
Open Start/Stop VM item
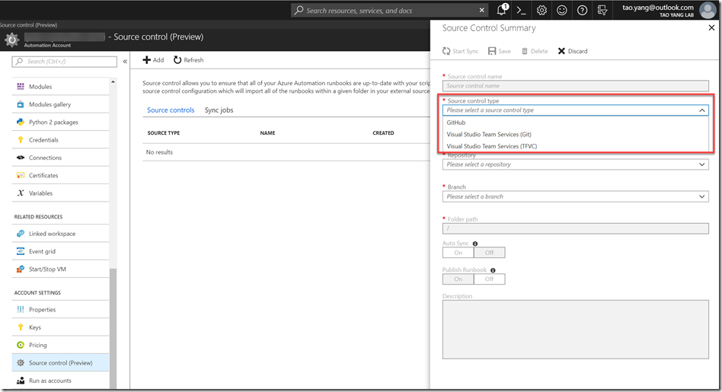pyautogui.click(x=60, y=269)
